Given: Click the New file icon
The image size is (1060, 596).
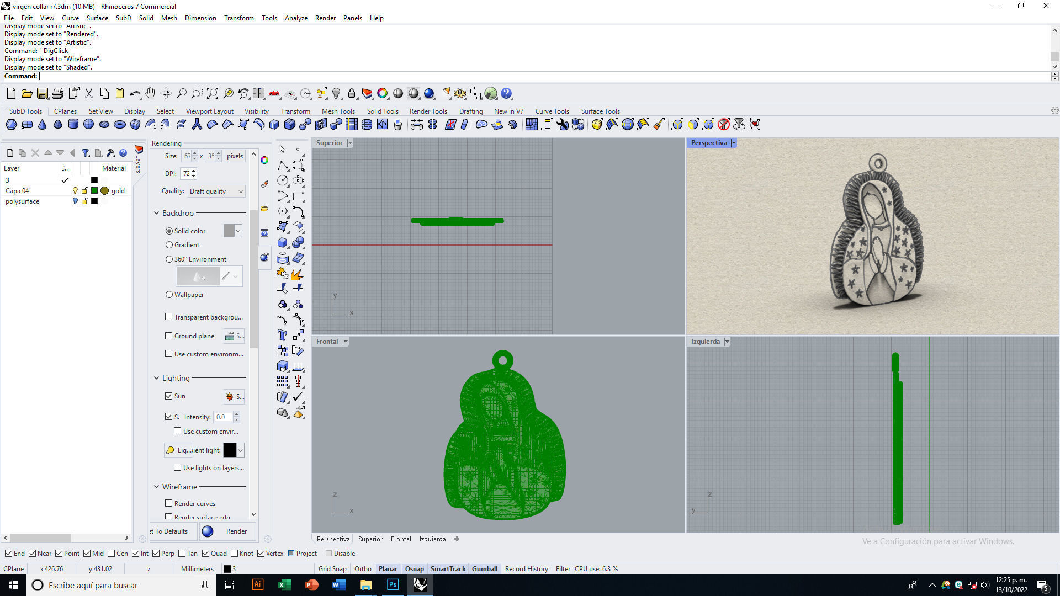Looking at the screenshot, I should coord(11,93).
